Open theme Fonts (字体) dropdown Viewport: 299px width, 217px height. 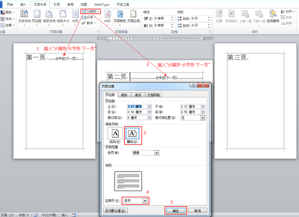click(8, 19)
